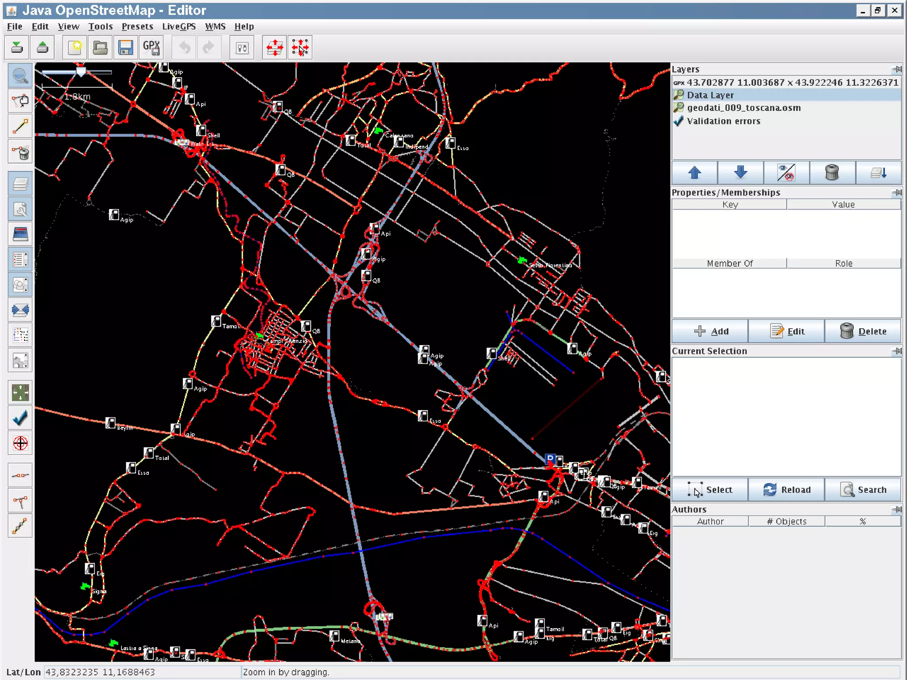Select the Validation errors layer
Viewport: 907px width, 680px height.
[x=787, y=121]
